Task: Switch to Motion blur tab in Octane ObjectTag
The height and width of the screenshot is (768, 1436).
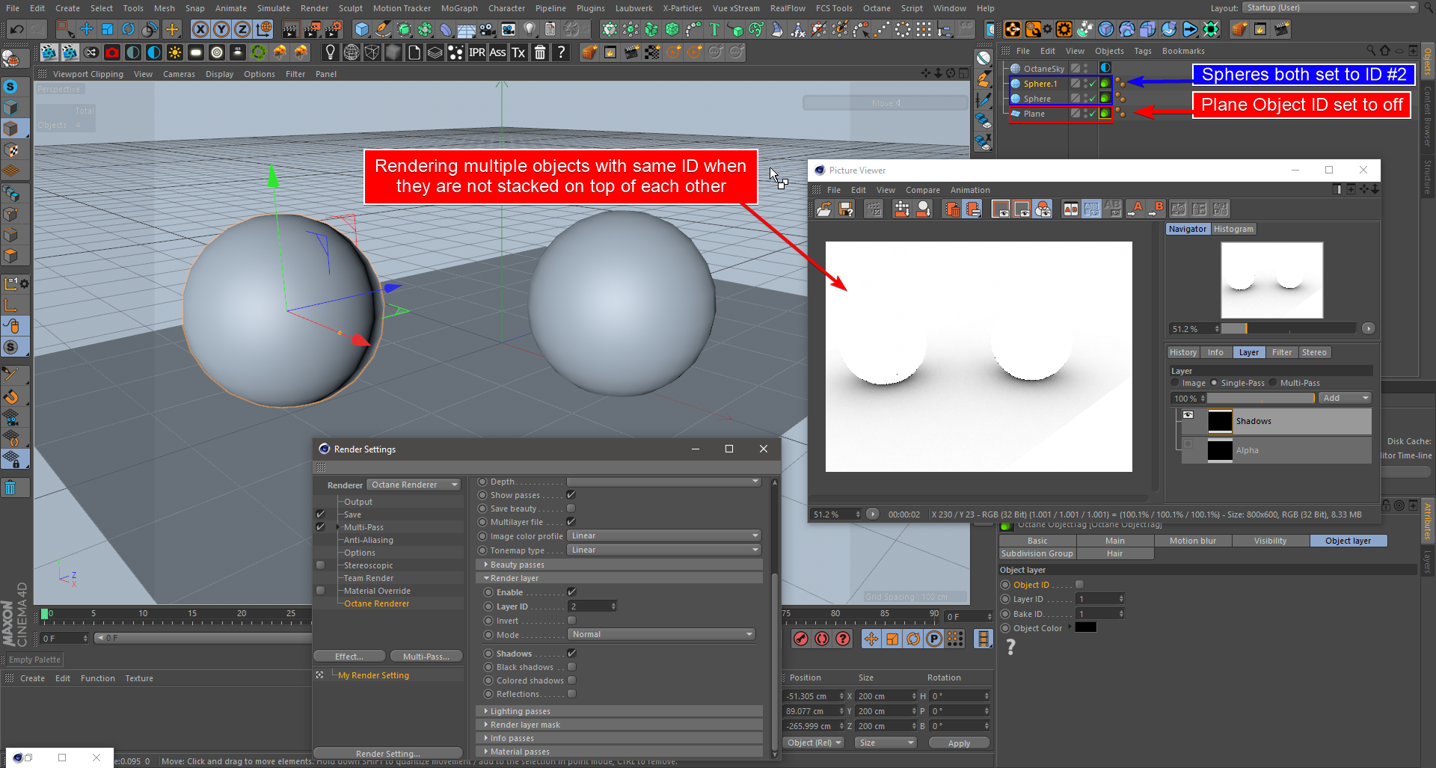Action: point(1193,541)
